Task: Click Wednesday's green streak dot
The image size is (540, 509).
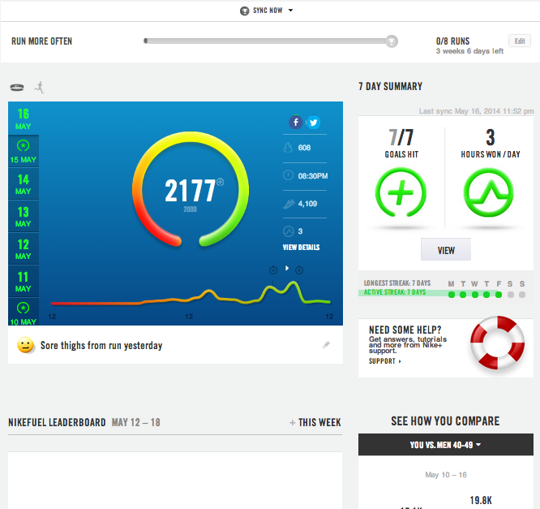Action: tap(475, 295)
